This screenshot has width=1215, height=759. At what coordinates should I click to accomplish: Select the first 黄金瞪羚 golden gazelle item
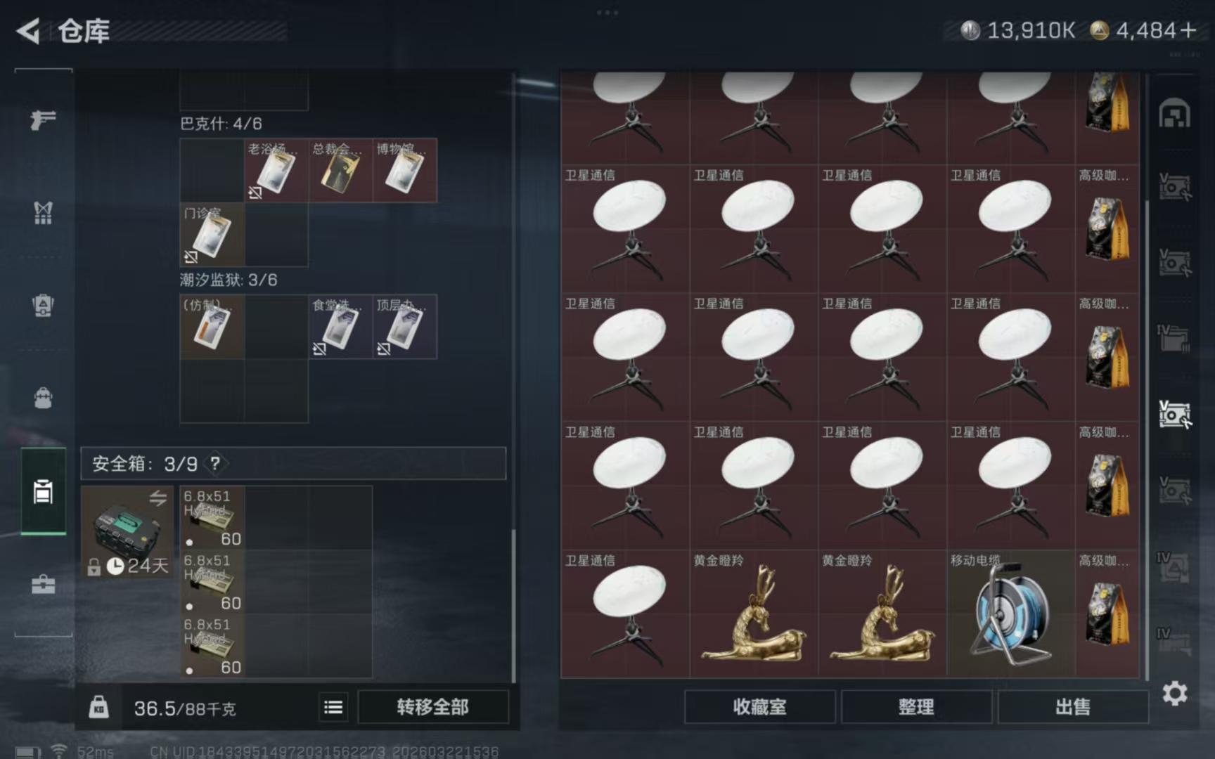pyautogui.click(x=754, y=614)
